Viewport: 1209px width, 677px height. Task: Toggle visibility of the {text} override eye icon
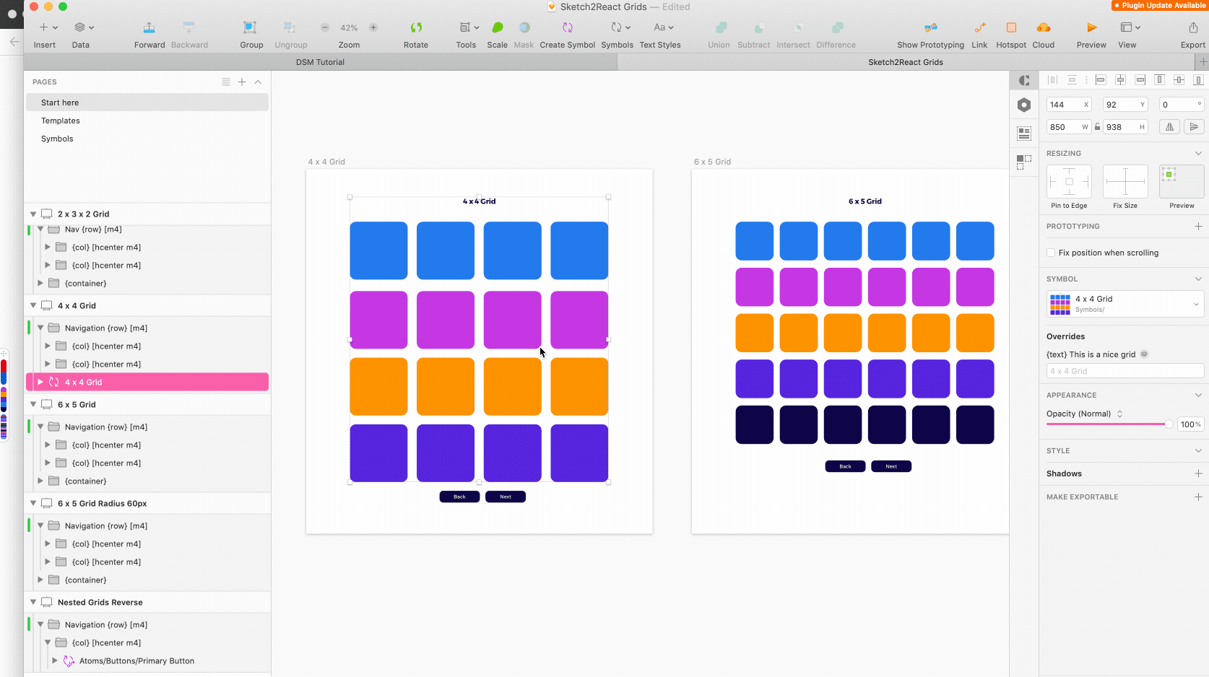click(x=1143, y=354)
